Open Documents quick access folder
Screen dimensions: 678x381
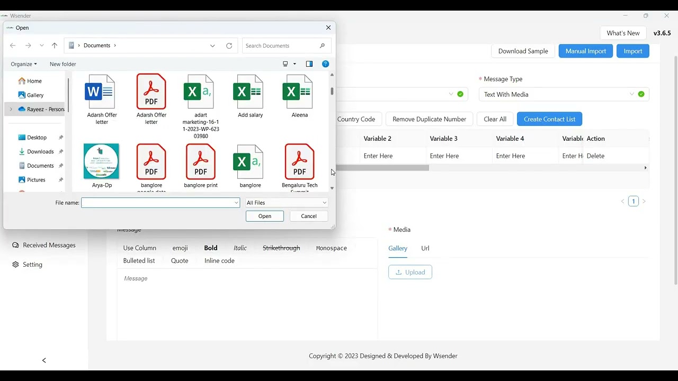[37, 166]
